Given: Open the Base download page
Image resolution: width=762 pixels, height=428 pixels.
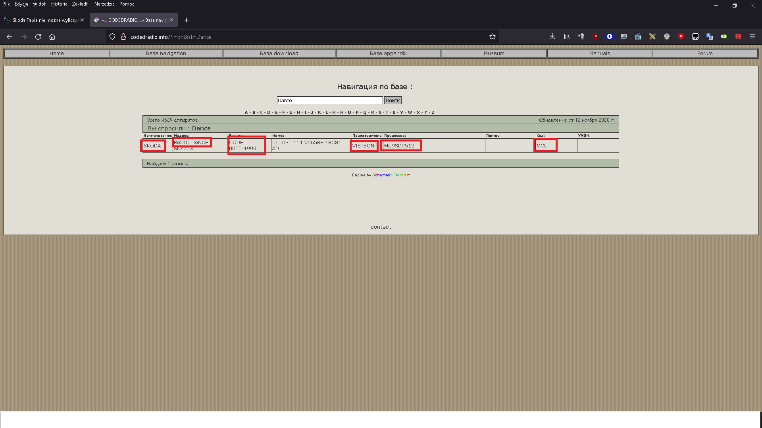Looking at the screenshot, I should coord(279,53).
